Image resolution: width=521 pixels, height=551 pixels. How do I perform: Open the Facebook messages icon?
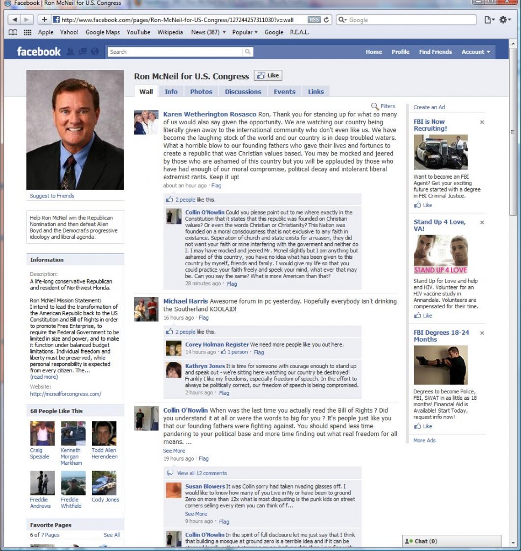(x=82, y=52)
